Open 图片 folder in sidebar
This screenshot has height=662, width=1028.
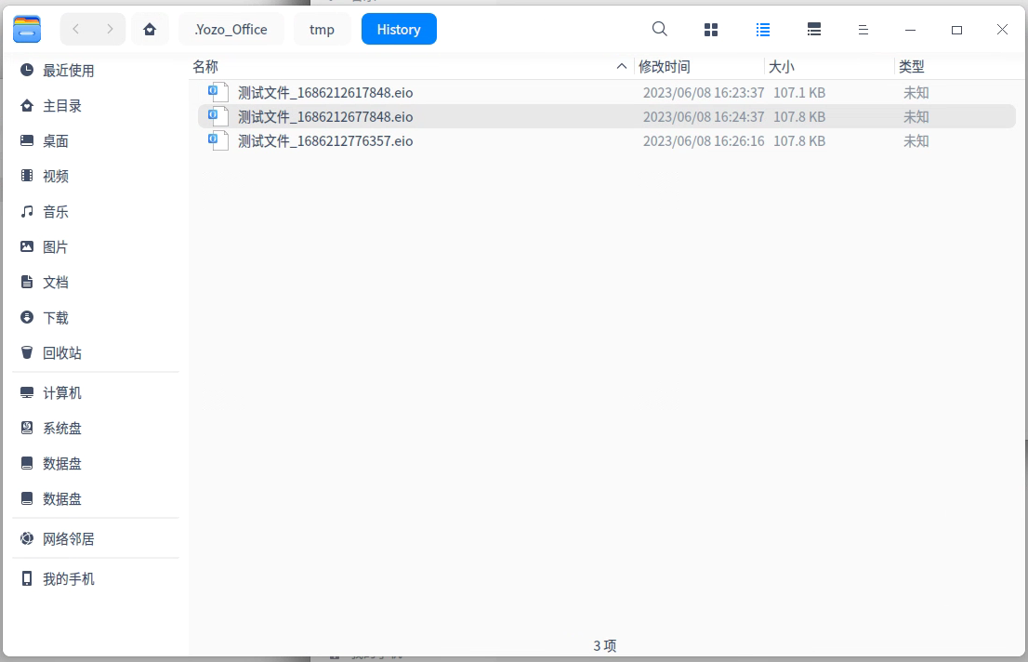click(x=96, y=246)
